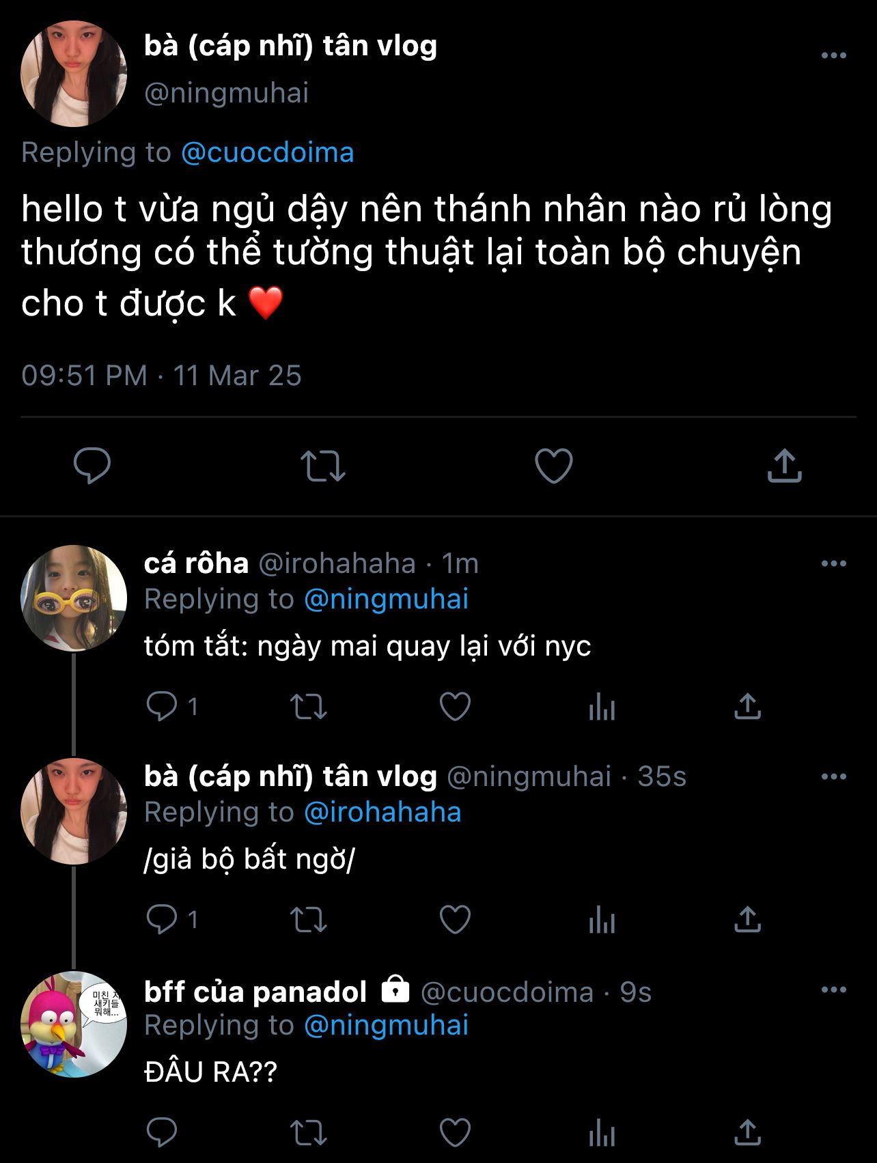View analytics for "/giả bộ bất ngờ/" reply

pyautogui.click(x=602, y=919)
